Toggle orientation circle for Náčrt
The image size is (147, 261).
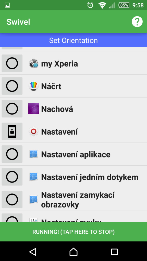(x=12, y=86)
